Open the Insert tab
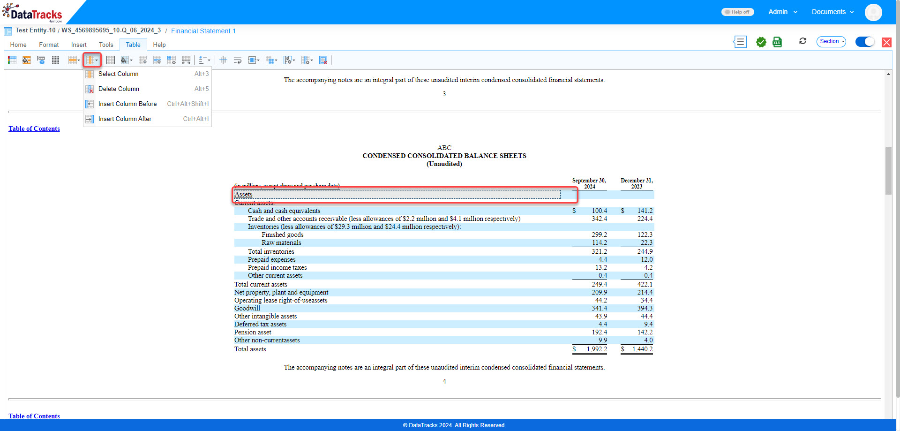 (79, 45)
